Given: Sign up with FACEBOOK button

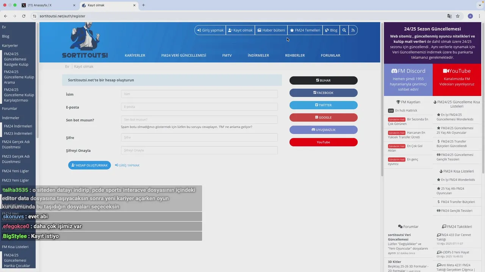Looking at the screenshot, I should tap(324, 93).
